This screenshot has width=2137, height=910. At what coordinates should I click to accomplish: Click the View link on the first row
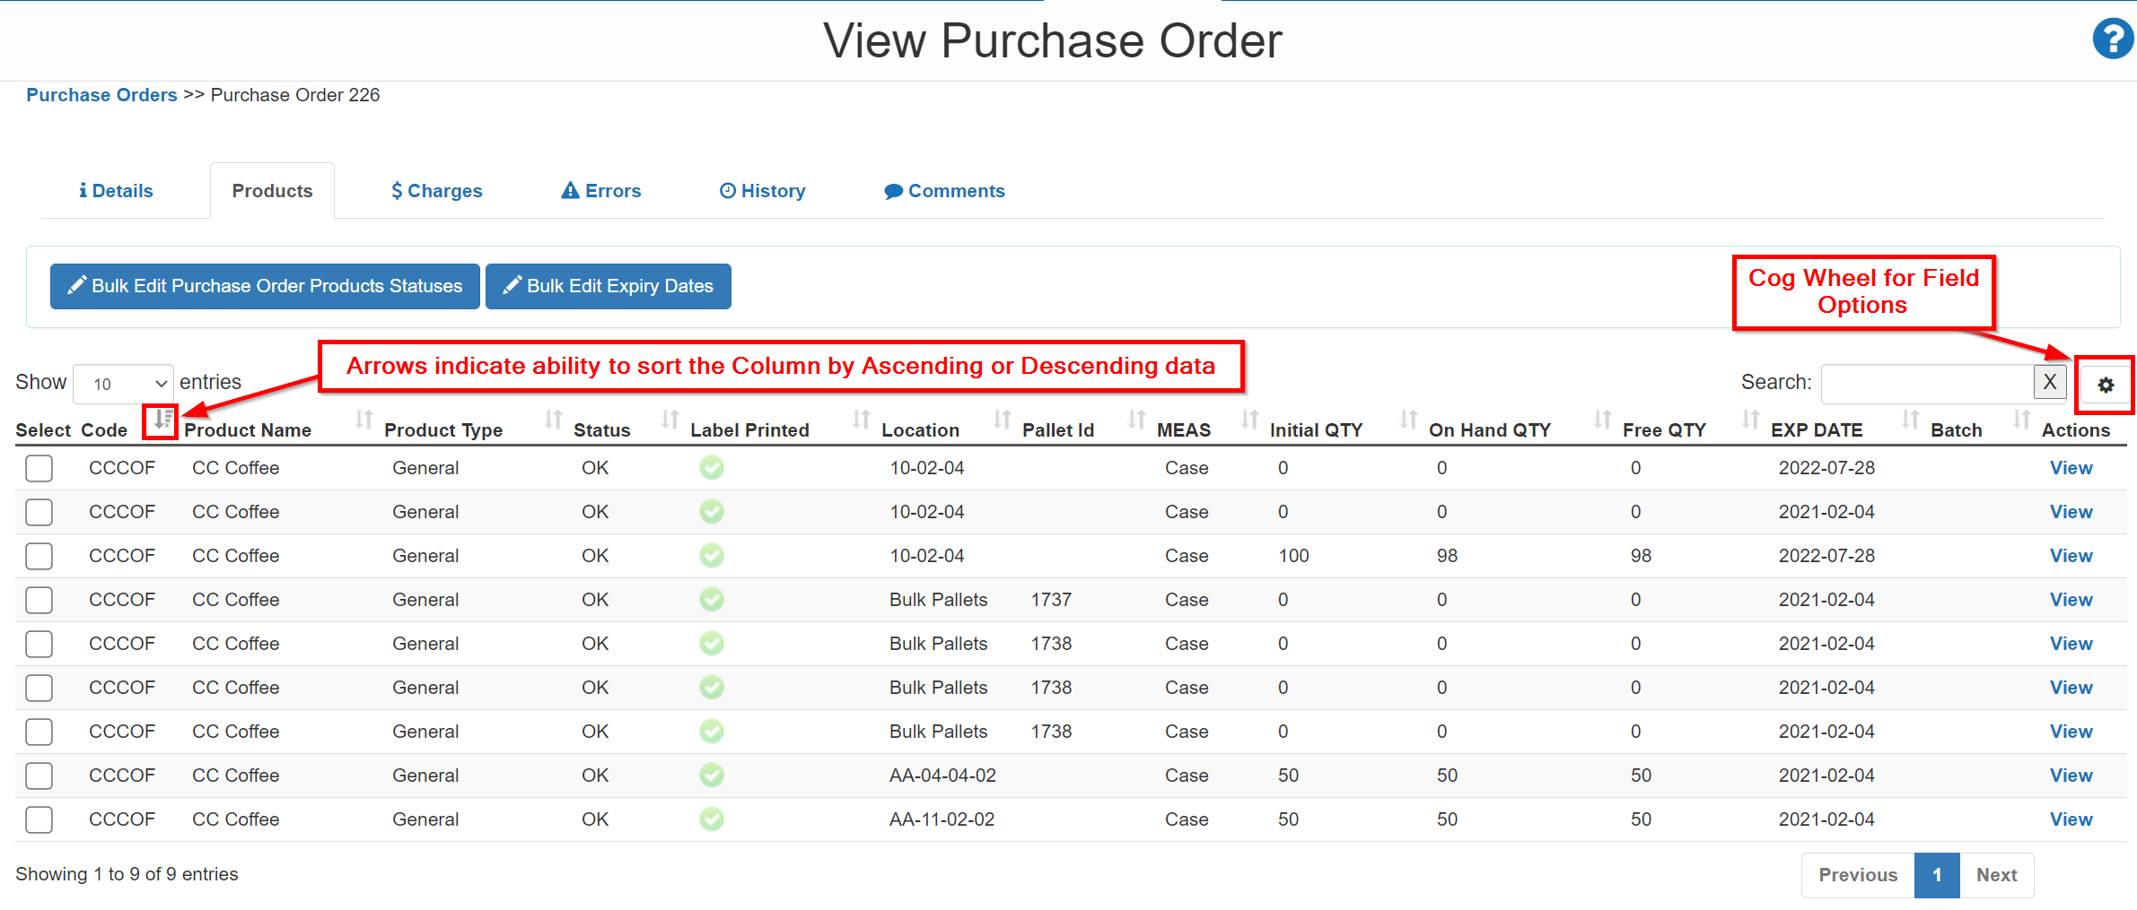2070,467
